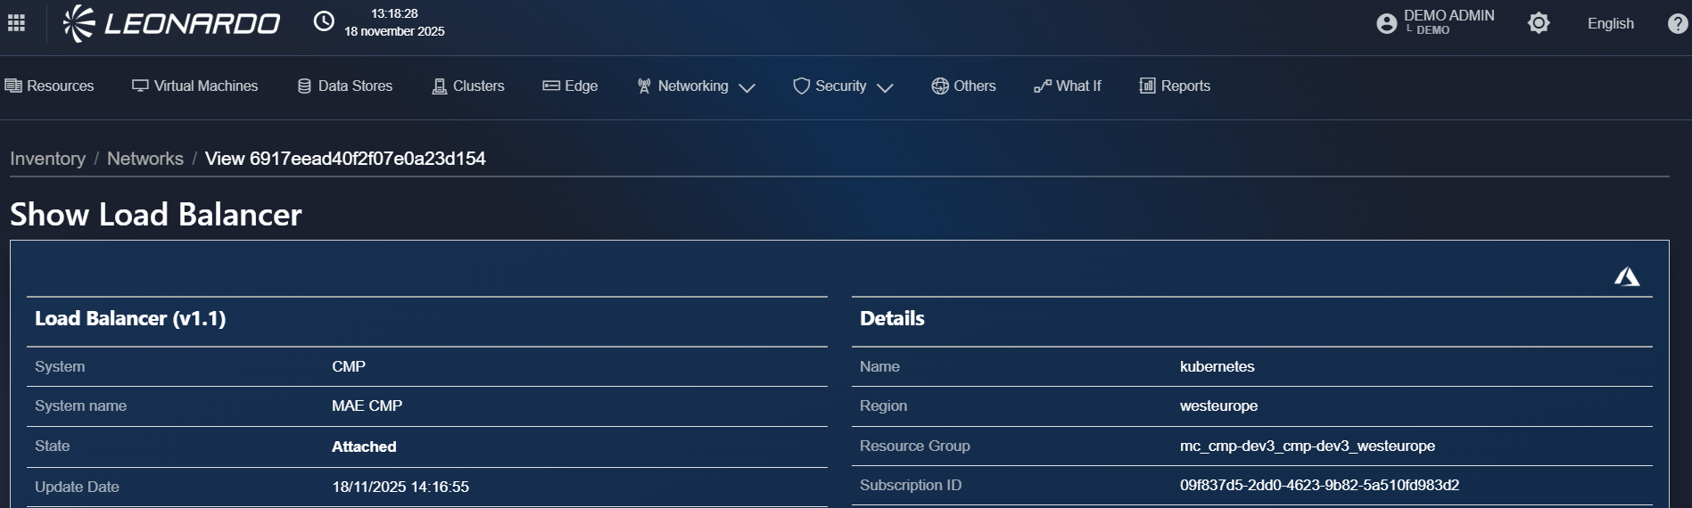This screenshot has width=1692, height=508.
Task: Go back to Networks breadcrumb
Action: click(x=145, y=159)
